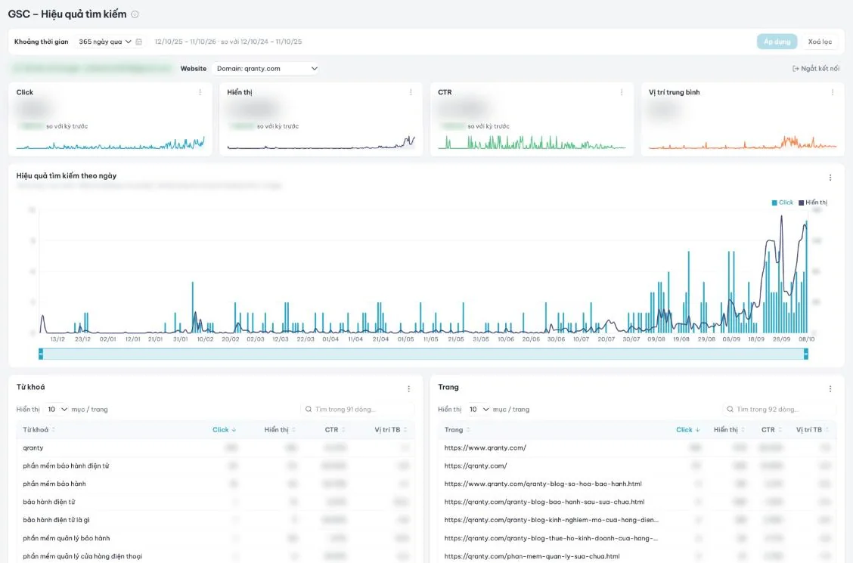Select keyword row qranty
This screenshot has width=853, height=563.
click(x=216, y=448)
